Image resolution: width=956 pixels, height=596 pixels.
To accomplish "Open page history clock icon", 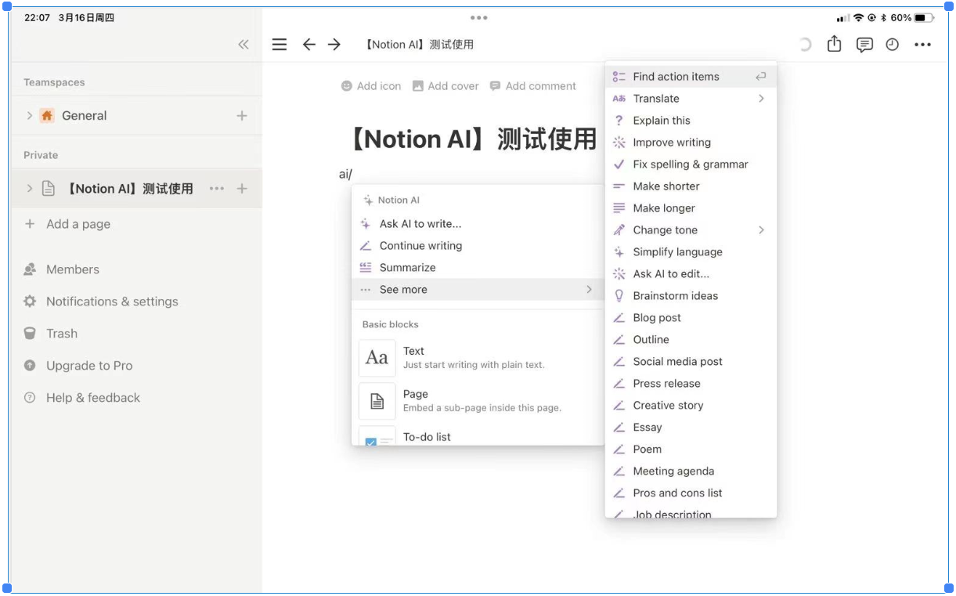I will click(x=893, y=45).
